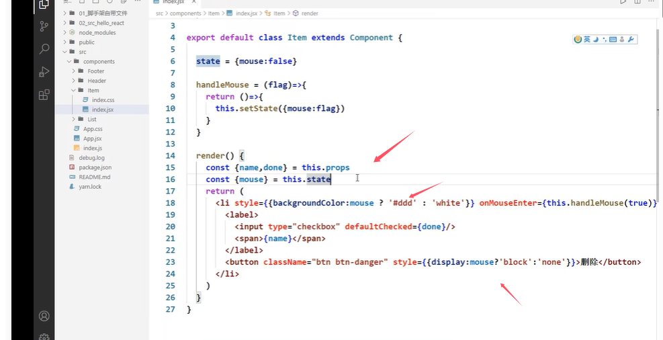
Task: Click 'state' on code line 6
Action: [208, 61]
